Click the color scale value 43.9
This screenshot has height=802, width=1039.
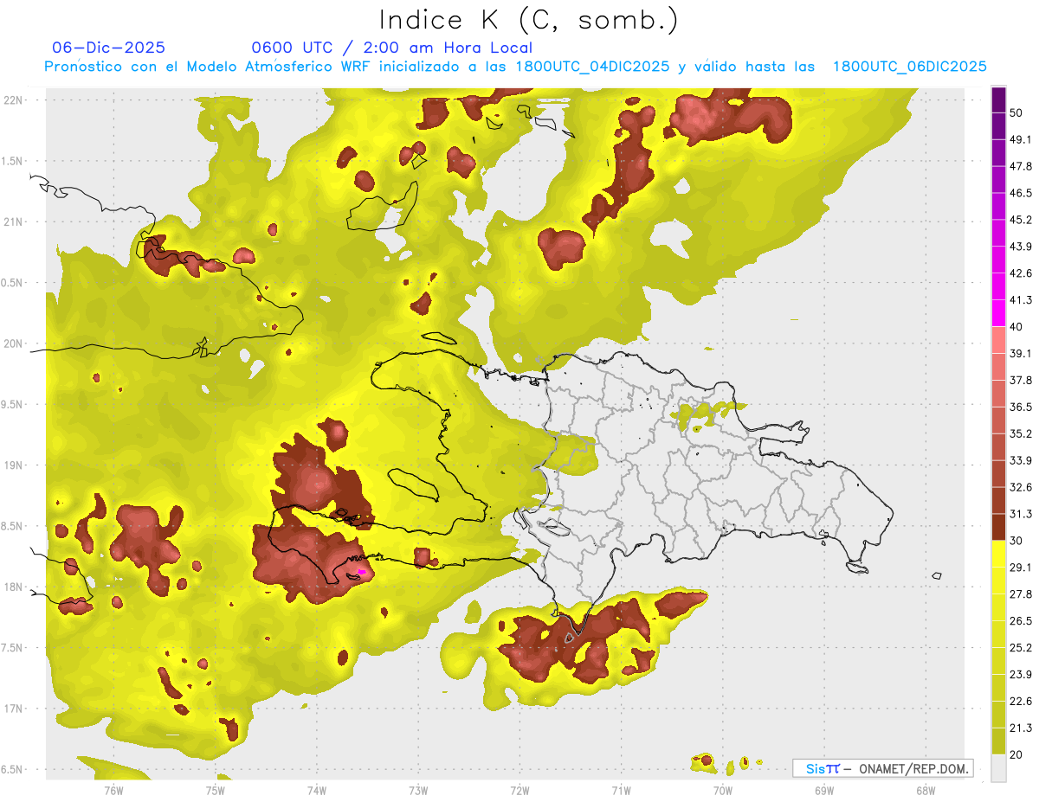pyautogui.click(x=1021, y=247)
